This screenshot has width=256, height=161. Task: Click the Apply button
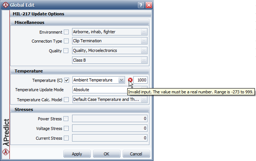click(x=77, y=154)
